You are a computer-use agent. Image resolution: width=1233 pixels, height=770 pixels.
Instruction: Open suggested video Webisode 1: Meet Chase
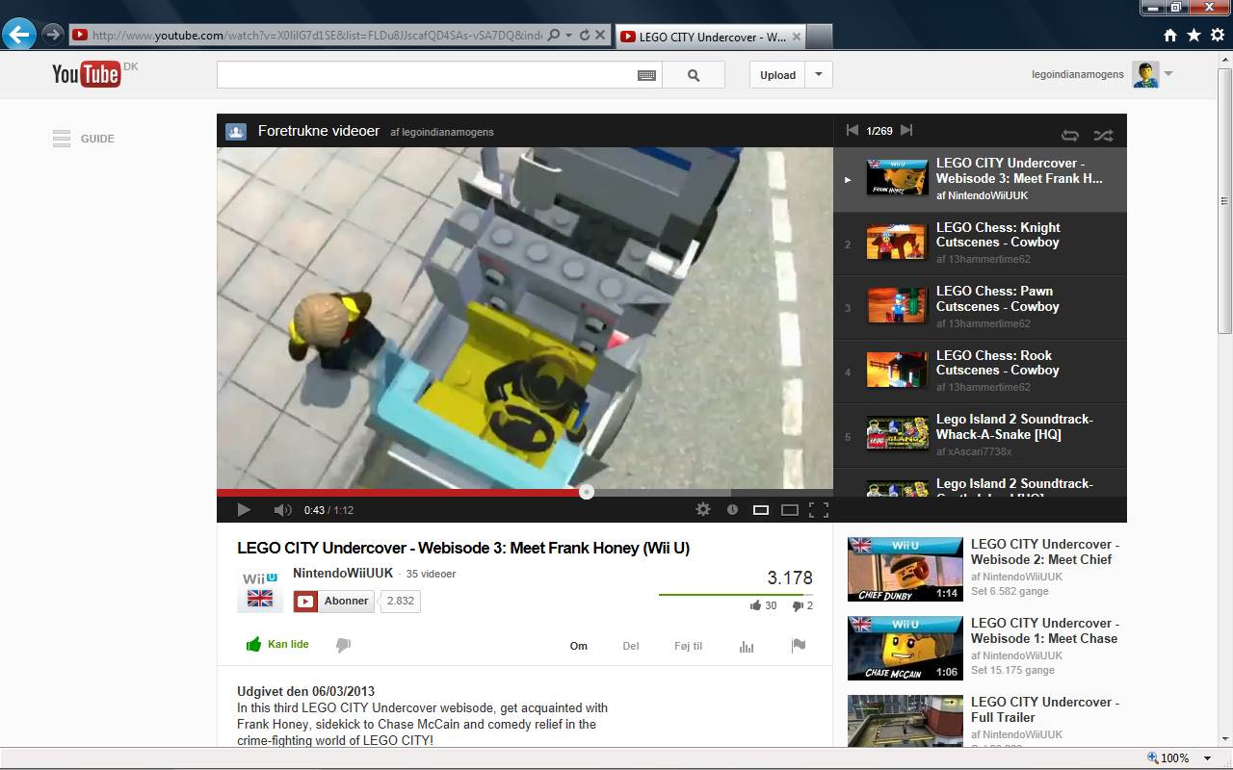[986, 648]
